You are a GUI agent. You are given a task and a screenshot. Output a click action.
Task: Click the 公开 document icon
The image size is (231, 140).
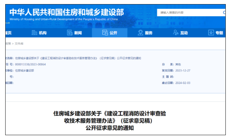105,33
